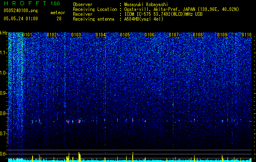This screenshot has width=256, height=162.
Task: Click the antenna text A504HB(yagi 4el)
Action: 144,19
